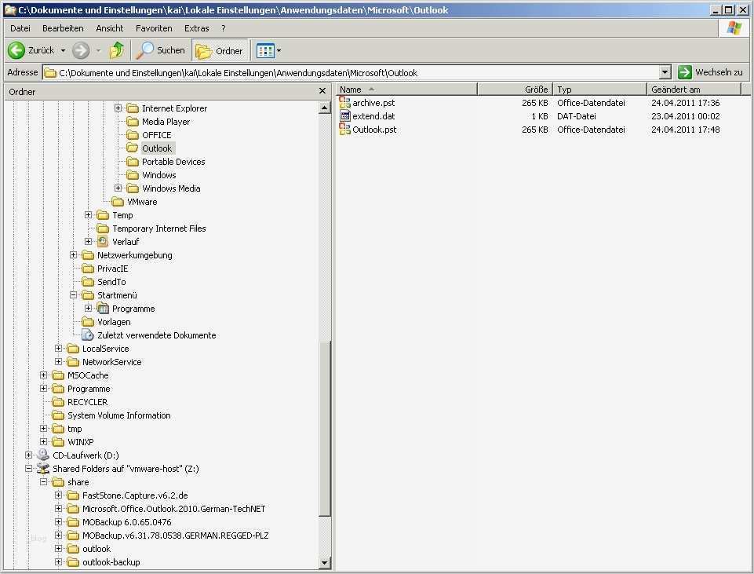Expand the Netzwerkumgebung node

pos(73,254)
